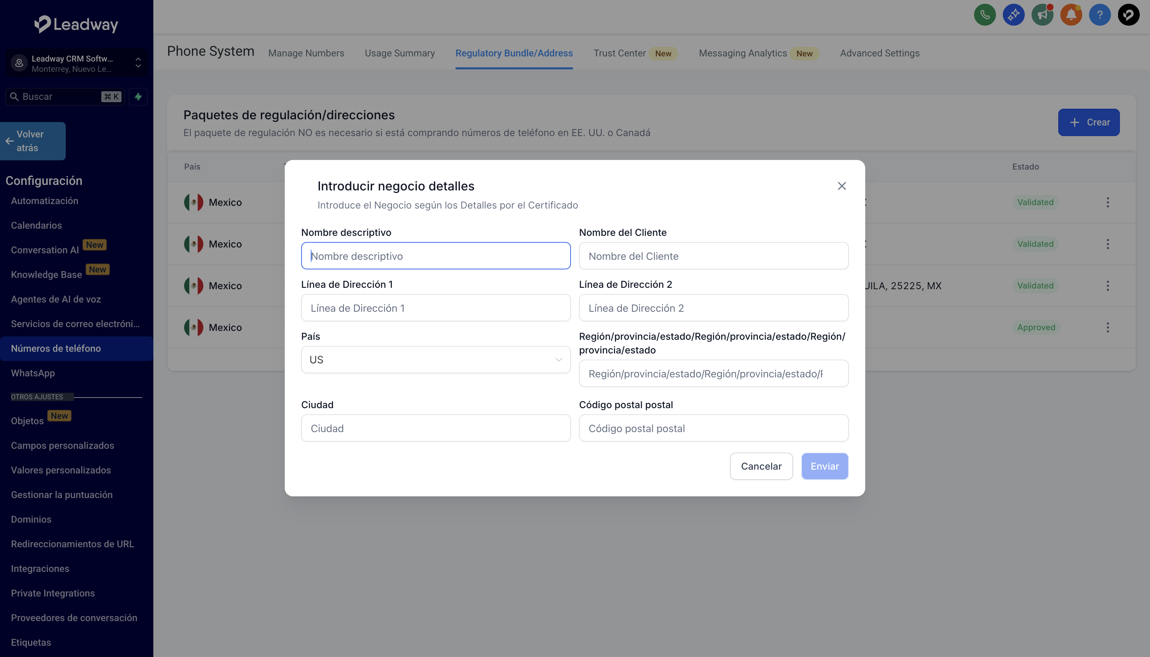
Task: Close the business details dialog
Action: click(842, 186)
